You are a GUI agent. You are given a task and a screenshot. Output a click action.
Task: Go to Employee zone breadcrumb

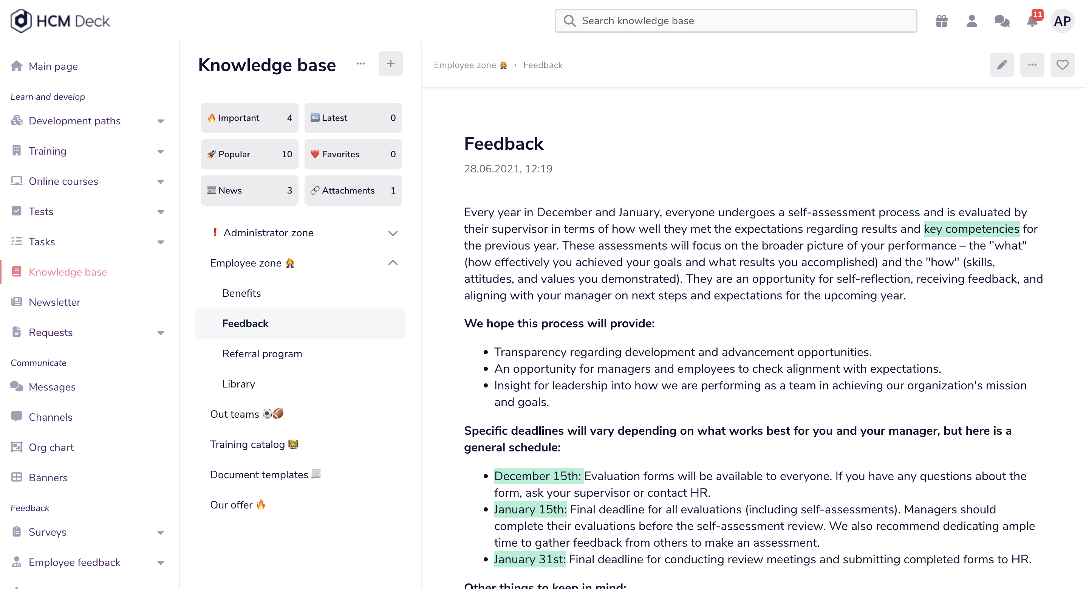coord(470,65)
